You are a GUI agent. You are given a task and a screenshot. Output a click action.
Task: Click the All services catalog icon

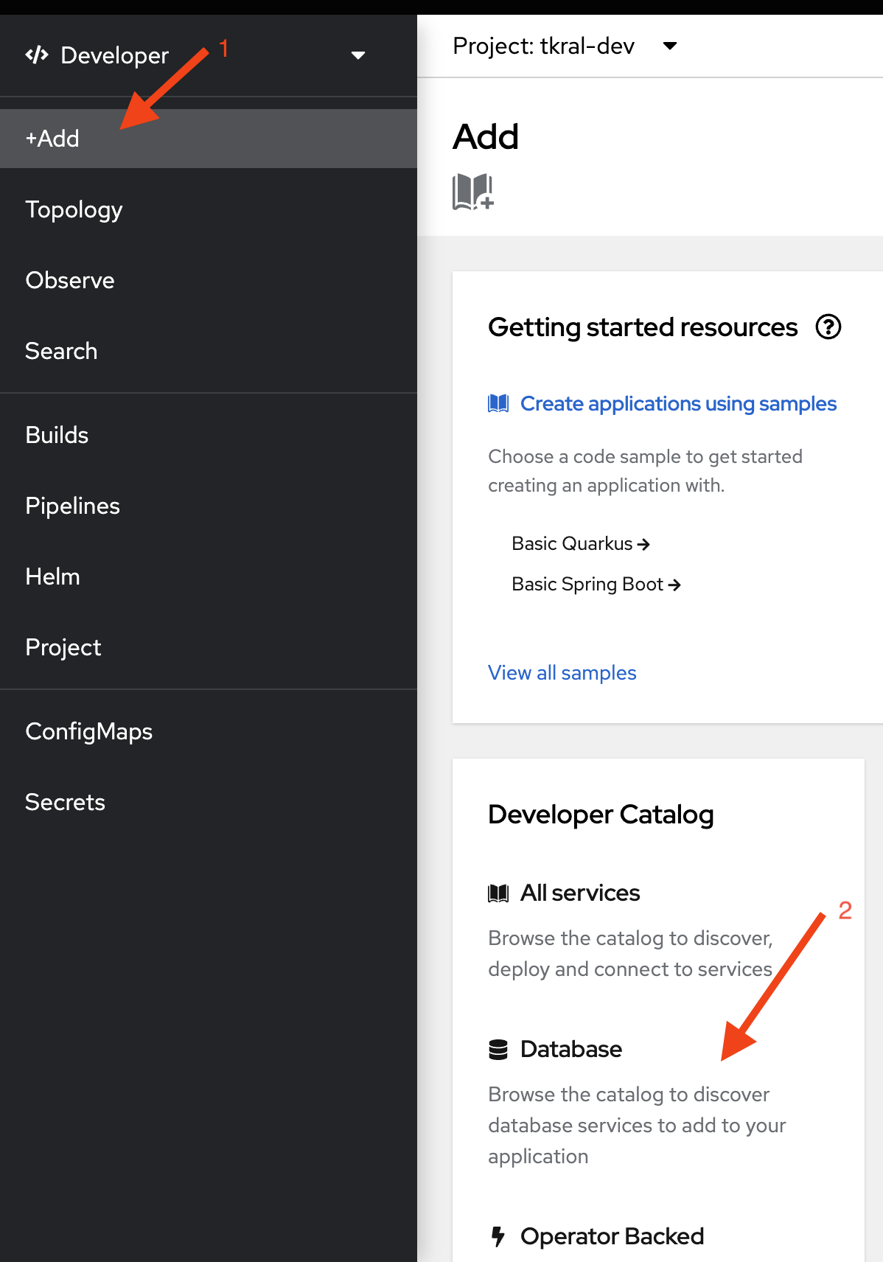498,893
